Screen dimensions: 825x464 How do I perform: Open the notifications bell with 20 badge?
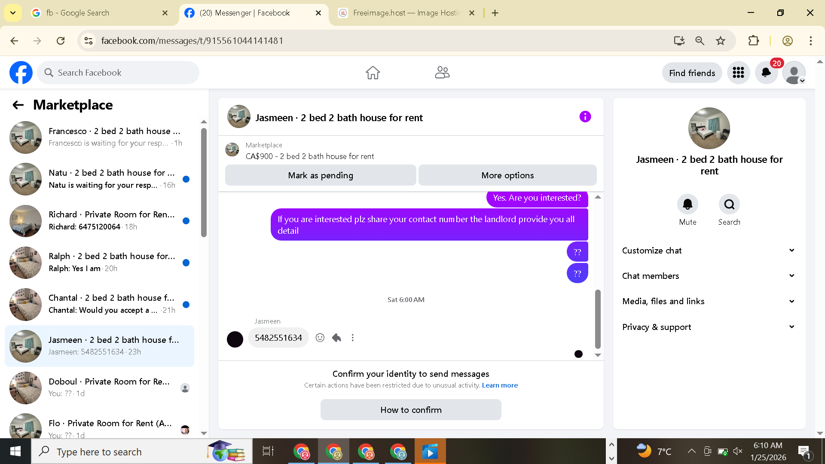[x=766, y=73]
